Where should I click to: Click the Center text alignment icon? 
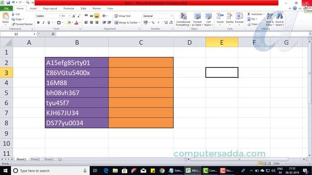(91, 23)
